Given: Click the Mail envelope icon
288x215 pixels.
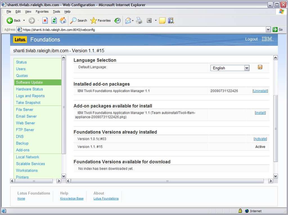Looking at the screenshot, I should point(128,21).
